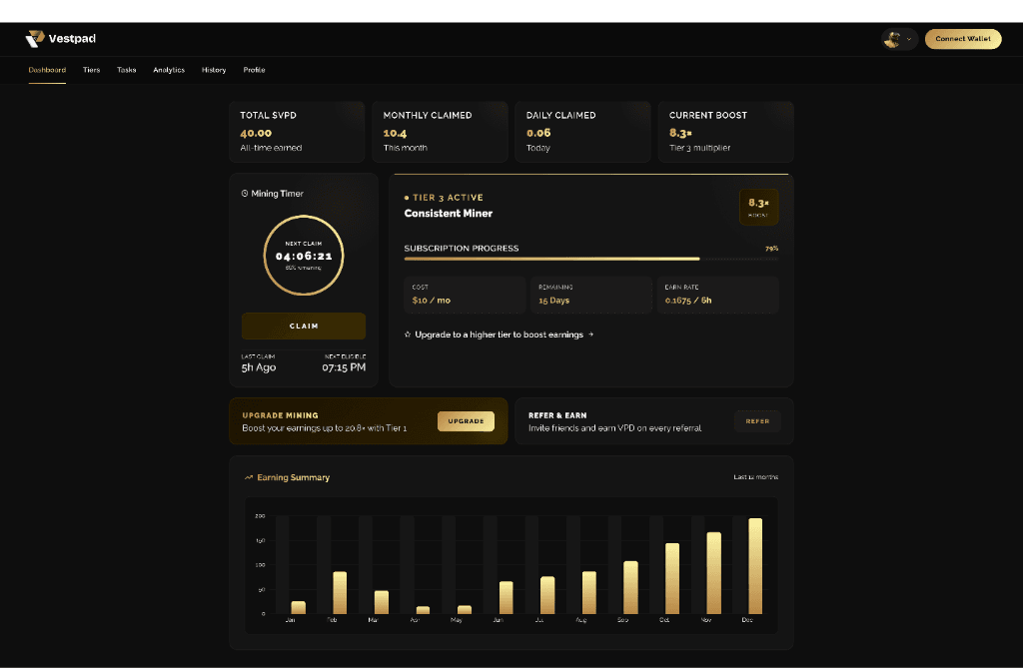Open the Tiers tab

pos(91,70)
